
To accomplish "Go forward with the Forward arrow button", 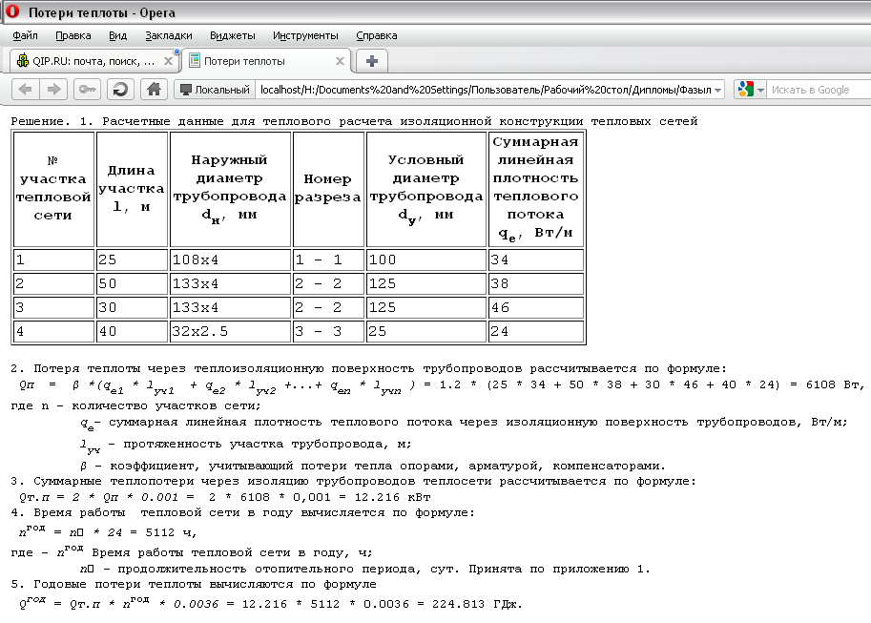I will coord(53,89).
